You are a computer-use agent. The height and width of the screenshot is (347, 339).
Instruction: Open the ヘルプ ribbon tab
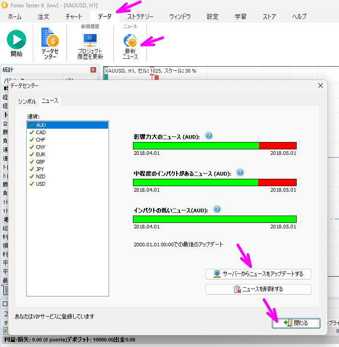[x=299, y=17]
